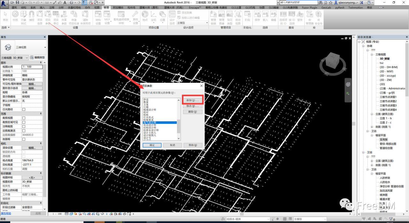409x223 pixels.
Task: Expand the 立面 (建筑立面) tree node
Action: point(372,114)
